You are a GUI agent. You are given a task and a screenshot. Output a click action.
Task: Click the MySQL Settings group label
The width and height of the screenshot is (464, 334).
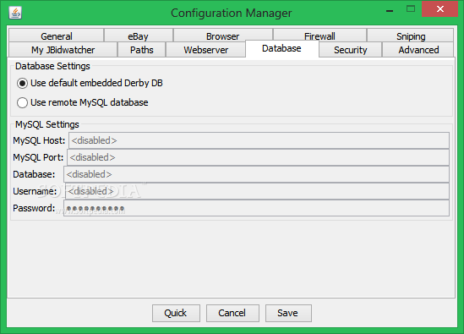(47, 124)
